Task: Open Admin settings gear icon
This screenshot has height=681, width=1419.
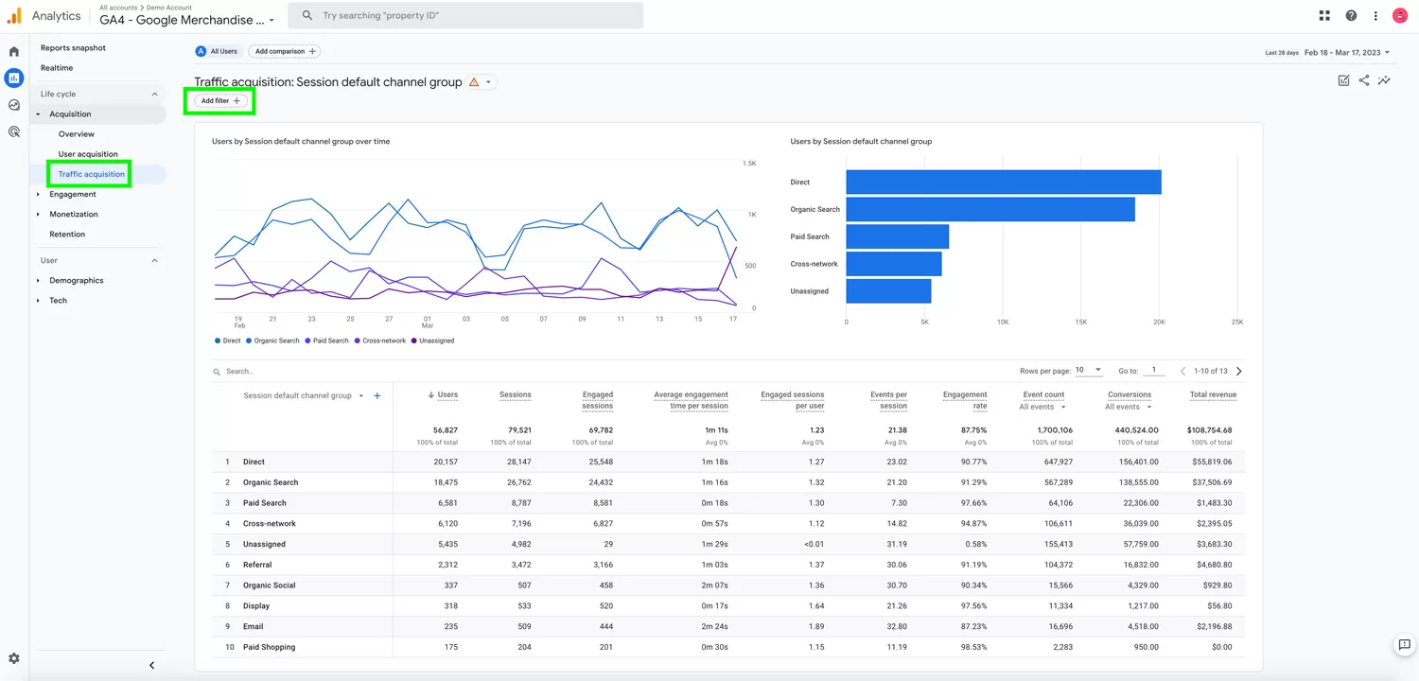Action: pyautogui.click(x=14, y=658)
